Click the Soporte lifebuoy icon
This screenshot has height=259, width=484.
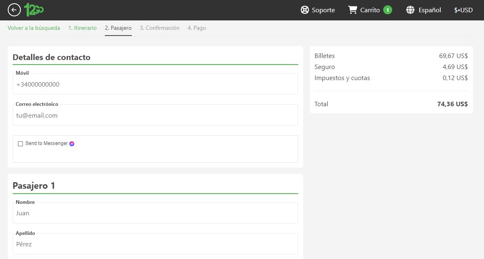tap(304, 10)
